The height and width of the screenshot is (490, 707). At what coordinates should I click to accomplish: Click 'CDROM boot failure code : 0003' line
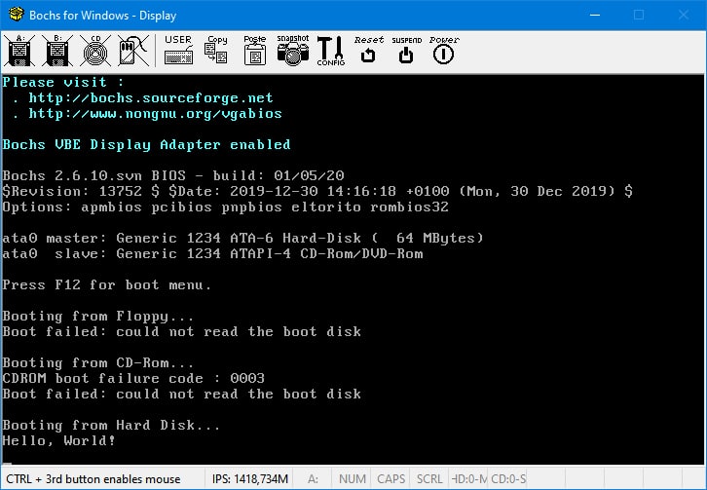(133, 378)
